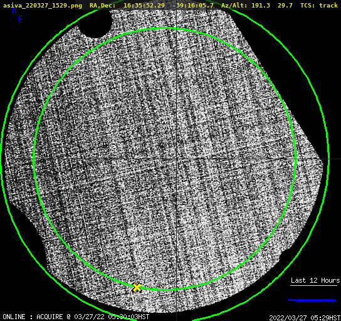
Task: Click the Dec value -39:16:05.7
Action: (x=193, y=6)
